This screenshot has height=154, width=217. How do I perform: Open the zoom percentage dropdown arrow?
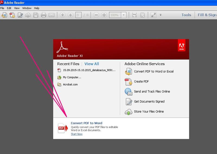click(124, 15)
